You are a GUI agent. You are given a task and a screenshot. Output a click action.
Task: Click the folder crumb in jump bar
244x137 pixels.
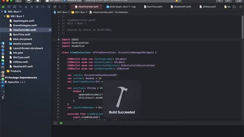tap(79, 12)
